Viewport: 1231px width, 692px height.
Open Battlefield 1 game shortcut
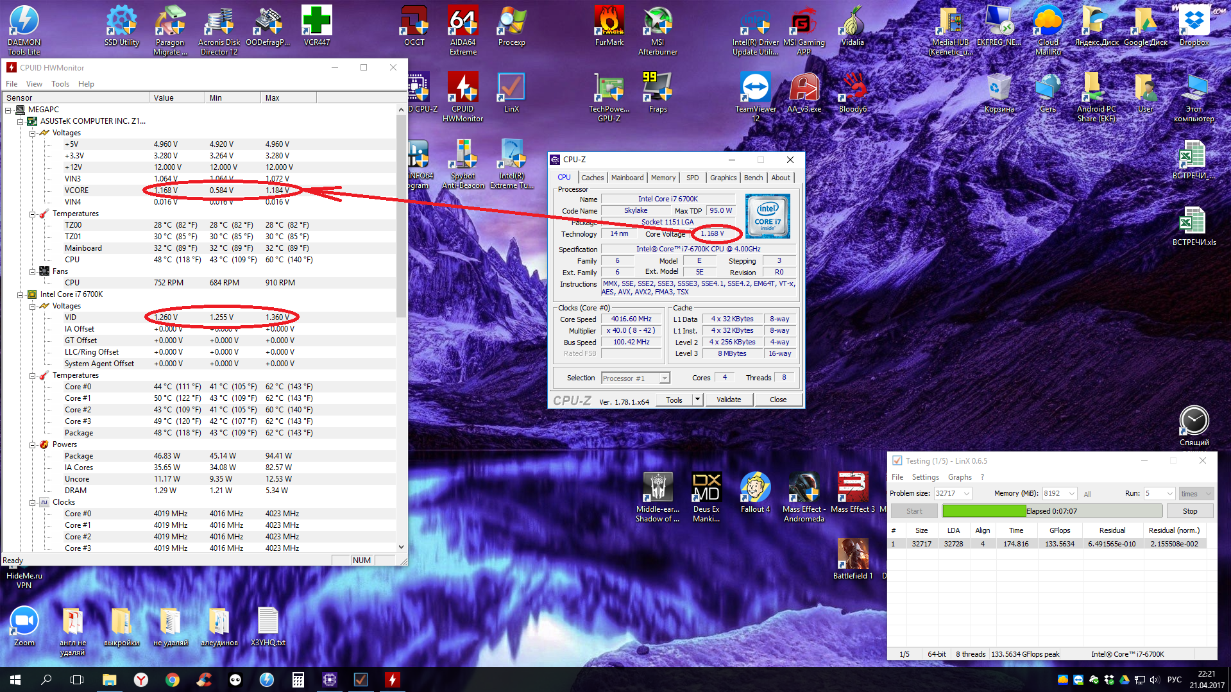coord(853,559)
